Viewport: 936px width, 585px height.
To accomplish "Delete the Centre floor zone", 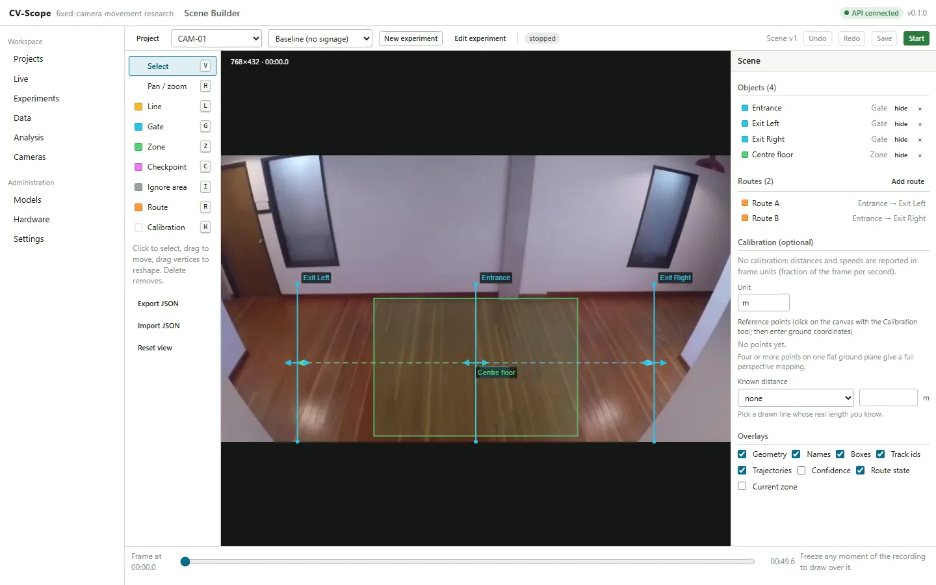I will pyautogui.click(x=920, y=155).
